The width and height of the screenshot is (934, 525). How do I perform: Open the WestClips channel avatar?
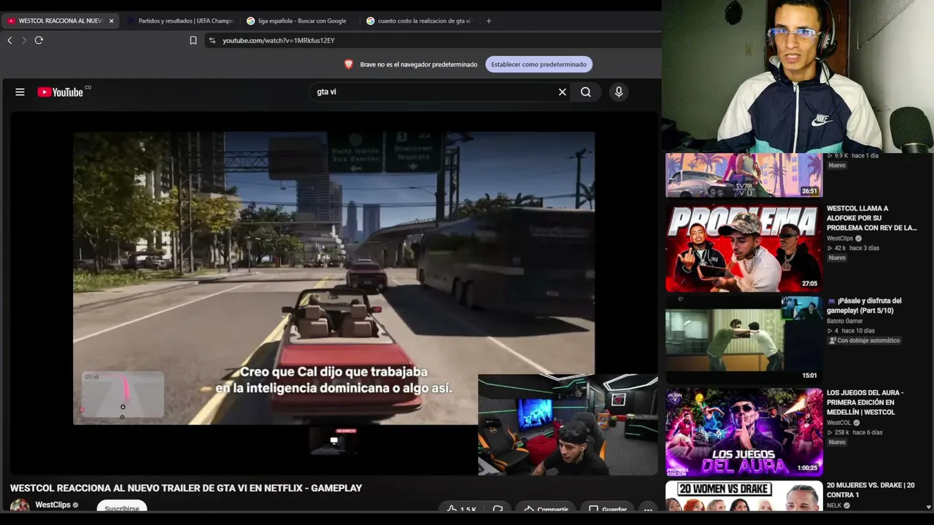click(x=20, y=505)
